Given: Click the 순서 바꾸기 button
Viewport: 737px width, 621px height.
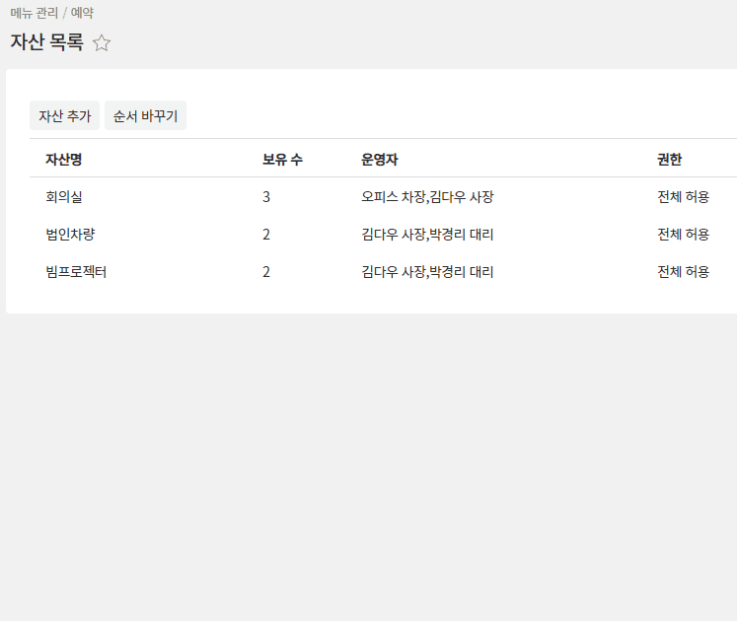Looking at the screenshot, I should [x=145, y=116].
